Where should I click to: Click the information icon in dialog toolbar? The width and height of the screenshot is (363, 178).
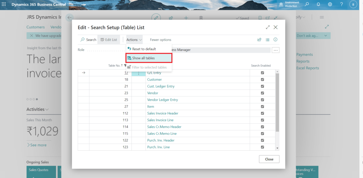pos(275,40)
